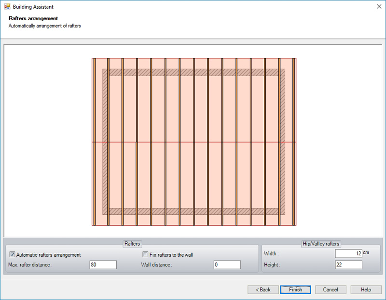Close the Building Assistant dialog

tap(377, 7)
